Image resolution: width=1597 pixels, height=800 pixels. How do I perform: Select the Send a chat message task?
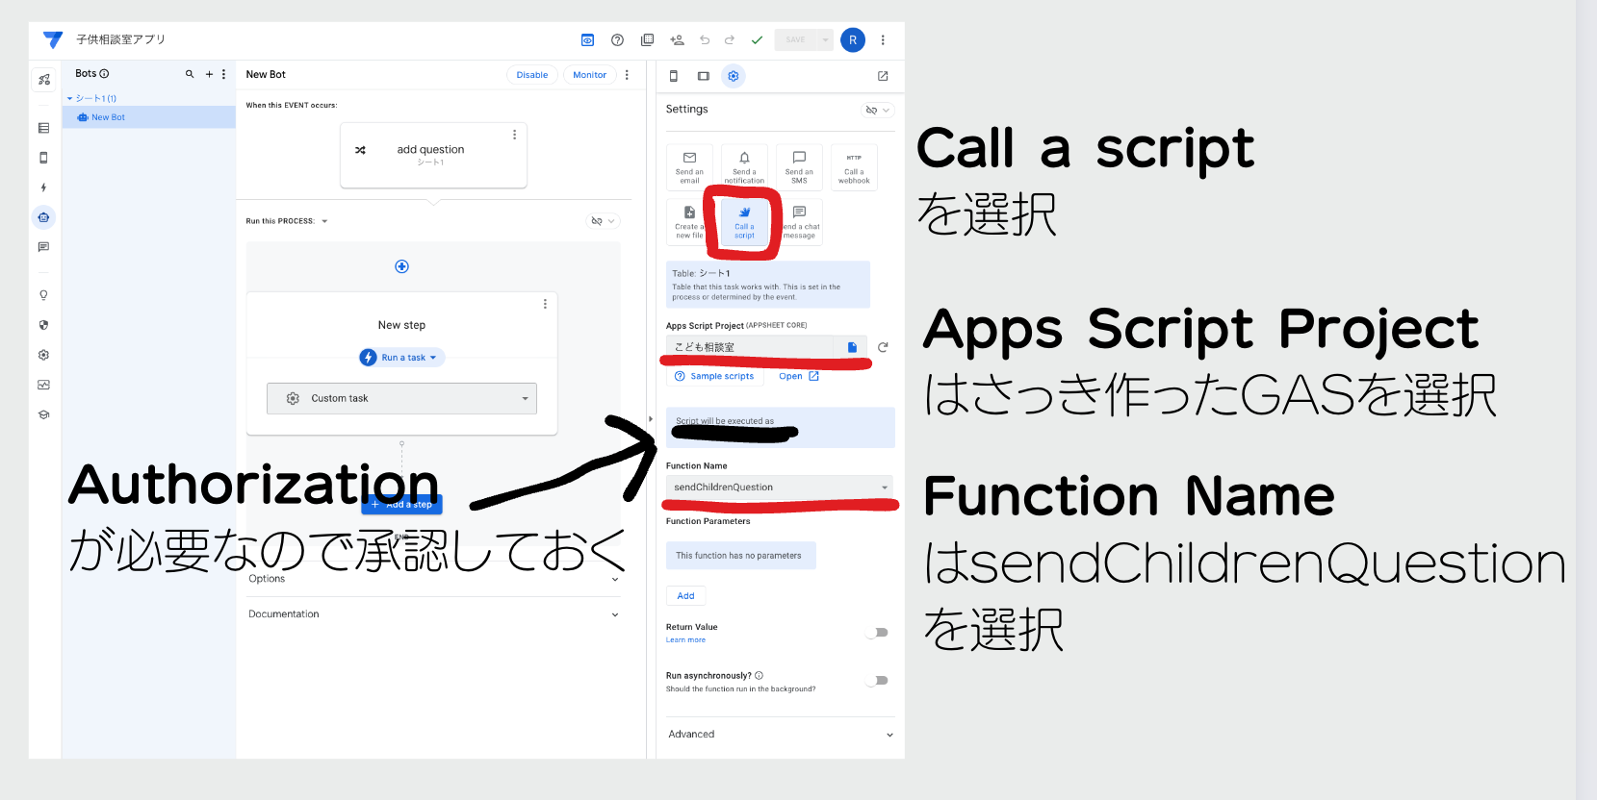click(799, 222)
